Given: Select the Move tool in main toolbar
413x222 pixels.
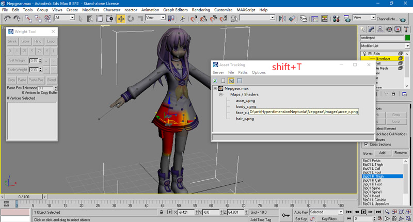Looking at the screenshot, I should 121,19.
